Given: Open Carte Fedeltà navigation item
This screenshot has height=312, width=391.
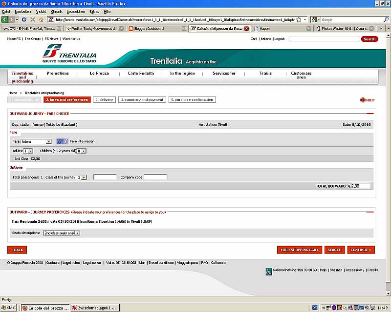Looking at the screenshot, I should (141, 73).
